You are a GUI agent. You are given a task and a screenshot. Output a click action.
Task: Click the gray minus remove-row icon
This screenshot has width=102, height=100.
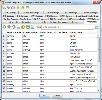9,27
